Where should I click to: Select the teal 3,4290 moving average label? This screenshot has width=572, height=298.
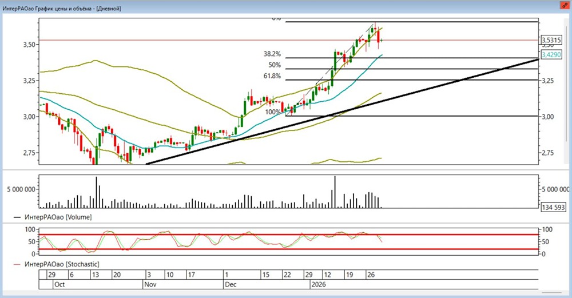pyautogui.click(x=551, y=55)
